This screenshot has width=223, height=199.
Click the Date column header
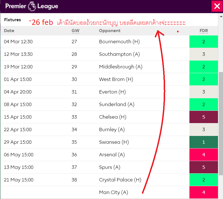(x=9, y=31)
